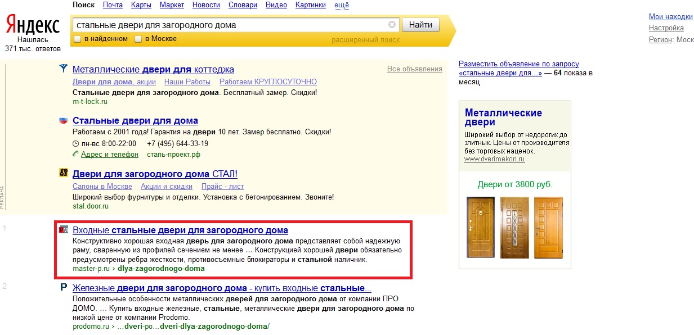The height and width of the screenshot is (335, 694).
Task: Open 'Железные двери для загородного дома' result
Action: point(222,288)
